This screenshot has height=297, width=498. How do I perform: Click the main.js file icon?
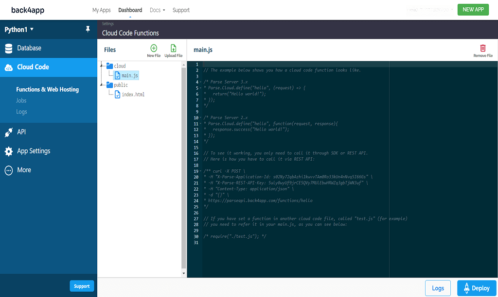[118, 75]
